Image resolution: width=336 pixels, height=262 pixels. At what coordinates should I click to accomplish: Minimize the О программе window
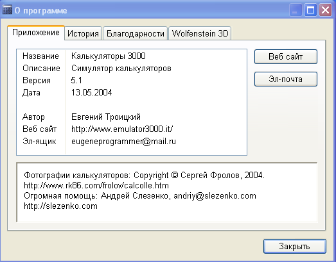(296, 10)
